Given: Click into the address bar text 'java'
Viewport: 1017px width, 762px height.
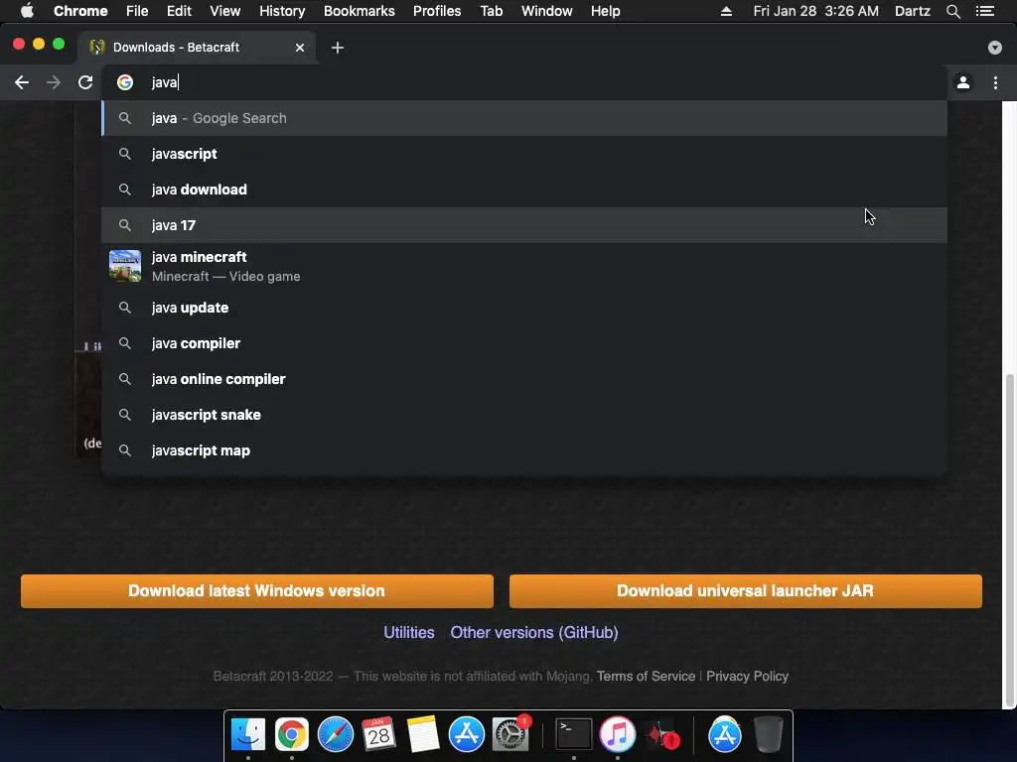Looking at the screenshot, I should pyautogui.click(x=164, y=82).
